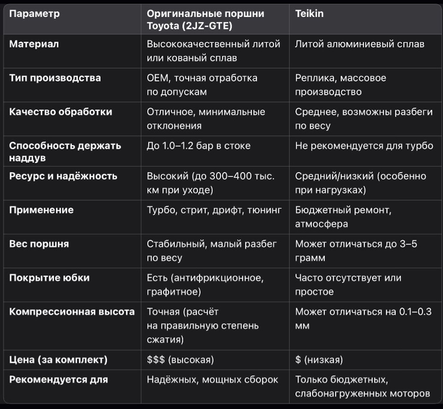
Task: Select the "Ресурс и надёжность" row label
Action: tap(63, 176)
